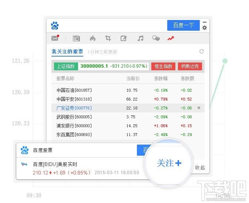Open the news panel icon
The height and width of the screenshot is (203, 249).
coord(76,38)
